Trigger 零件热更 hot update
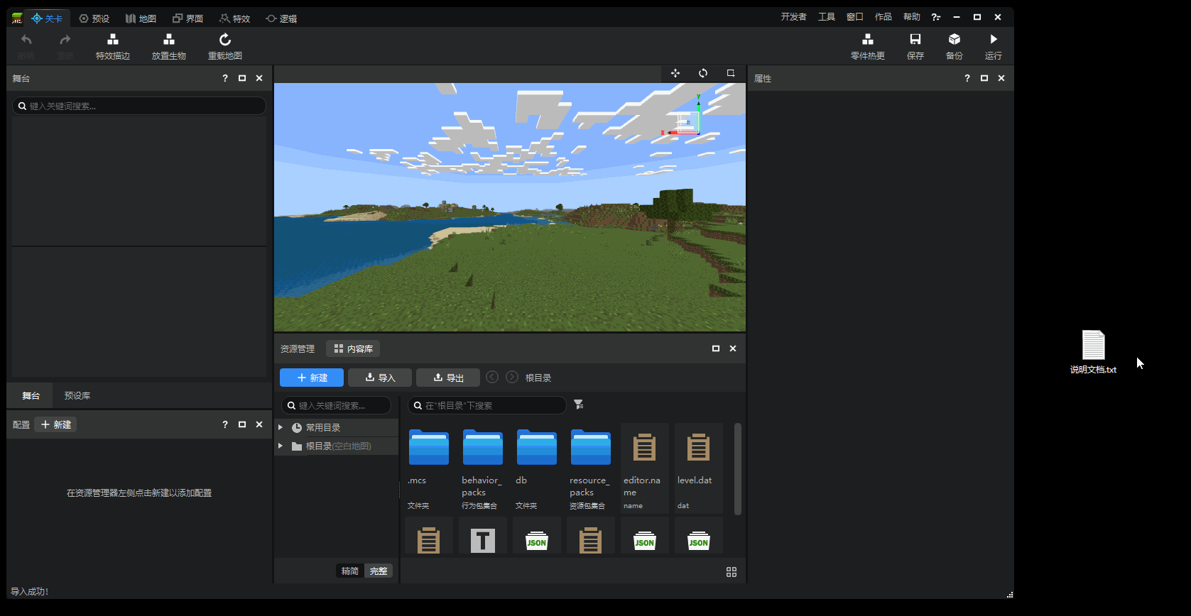This screenshot has width=1191, height=616. (868, 46)
